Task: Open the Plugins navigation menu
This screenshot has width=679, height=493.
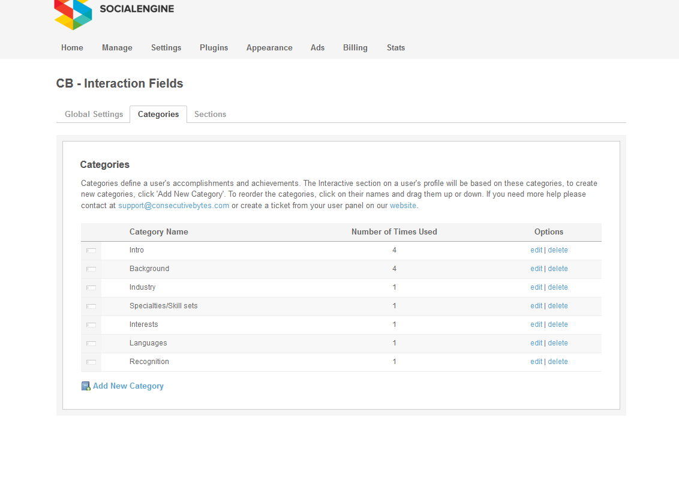Action: [214, 48]
